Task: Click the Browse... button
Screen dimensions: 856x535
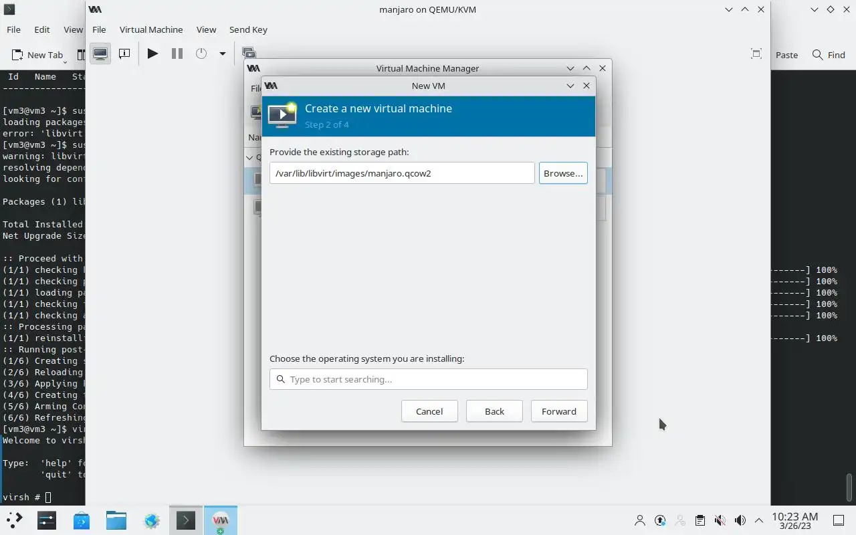Action: (563, 173)
